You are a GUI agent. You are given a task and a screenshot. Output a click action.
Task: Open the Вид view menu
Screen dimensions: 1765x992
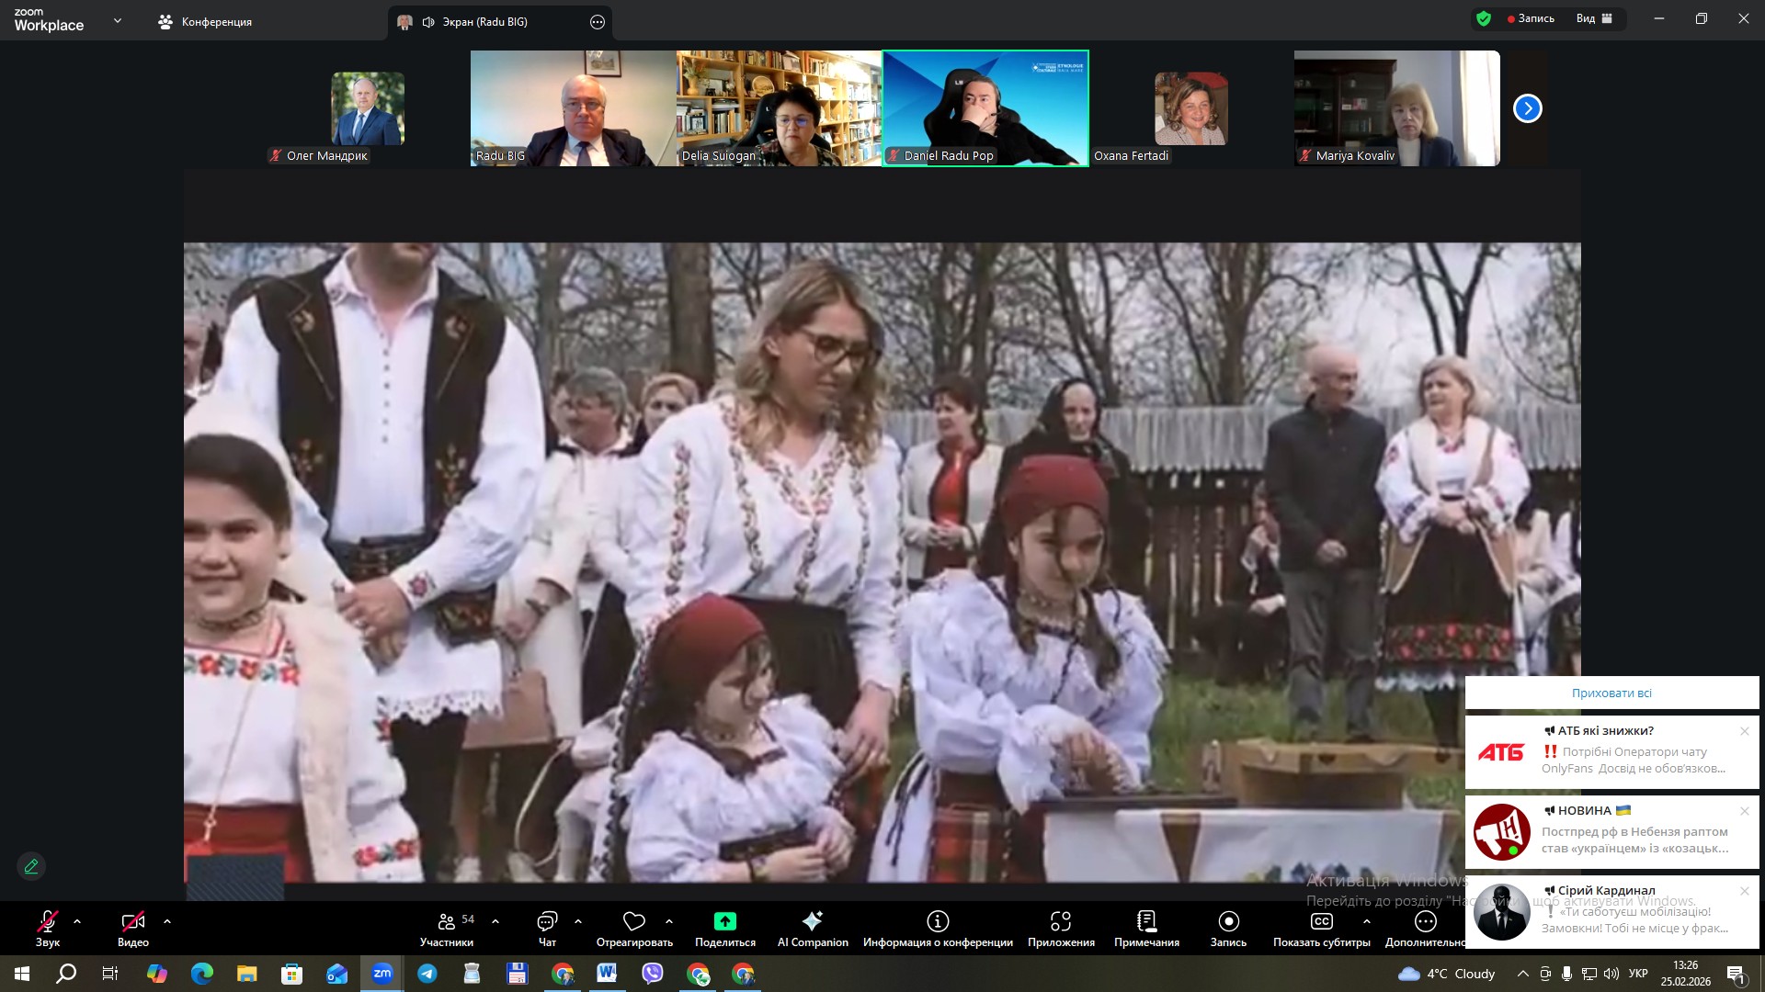[x=1593, y=18]
